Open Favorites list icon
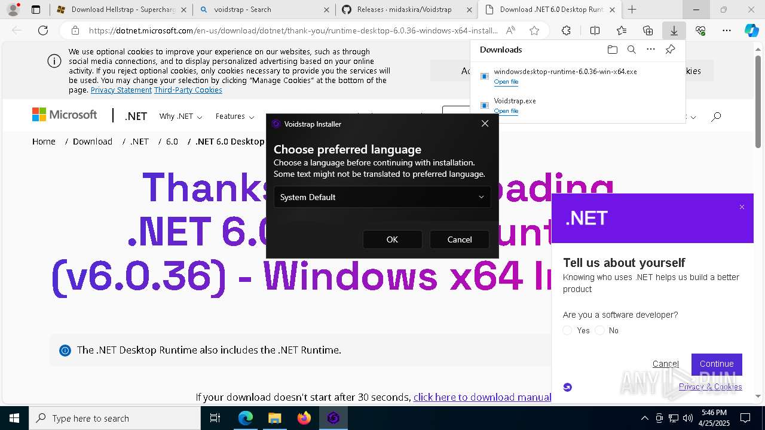 point(622,30)
